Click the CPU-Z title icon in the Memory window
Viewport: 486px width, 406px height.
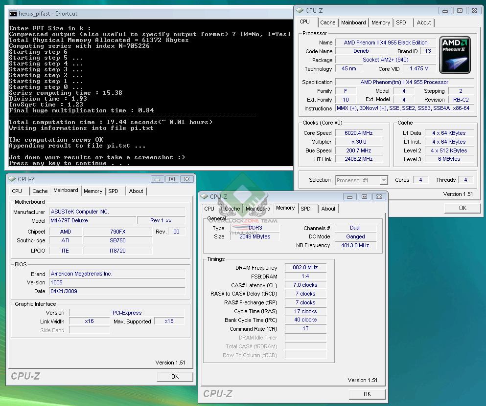coord(204,196)
